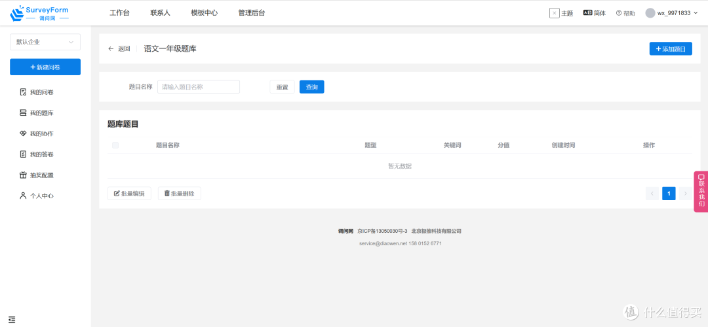
Task: Switch language via 简体 icon
Action: (587, 13)
